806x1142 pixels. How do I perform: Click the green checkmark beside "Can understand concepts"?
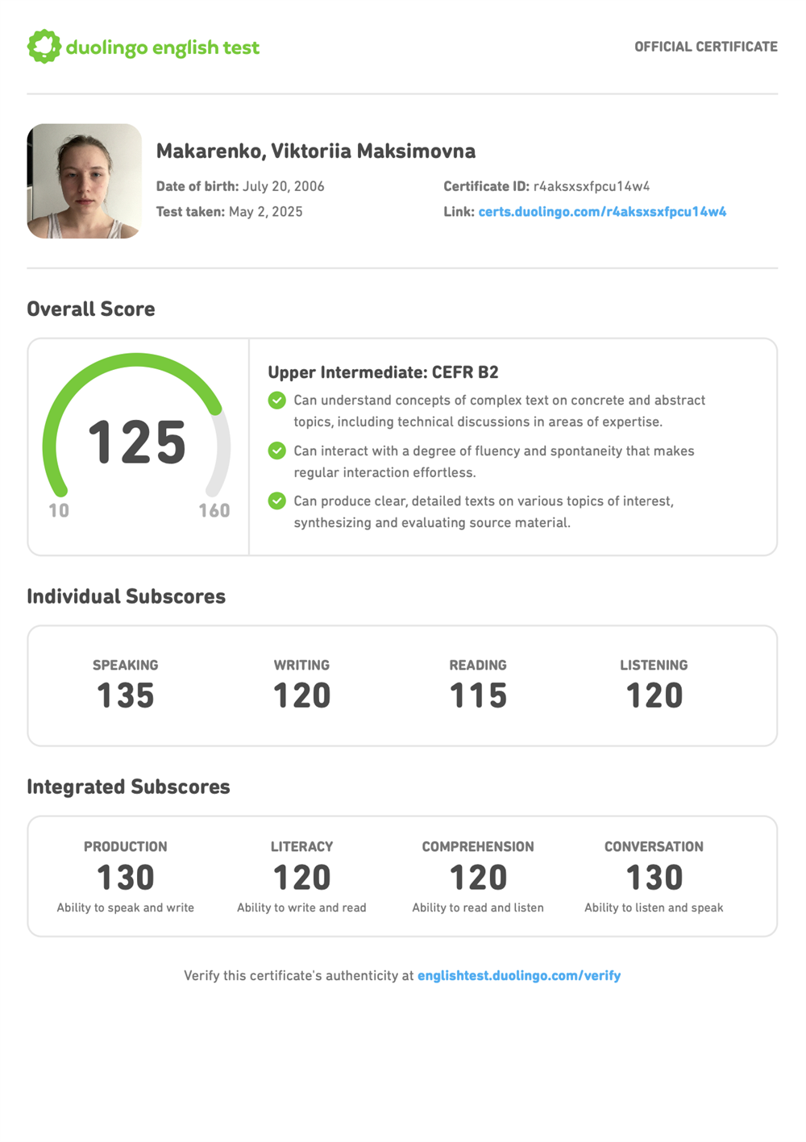coord(277,401)
